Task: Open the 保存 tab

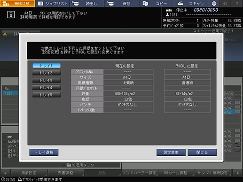Action: [x=122, y=3]
